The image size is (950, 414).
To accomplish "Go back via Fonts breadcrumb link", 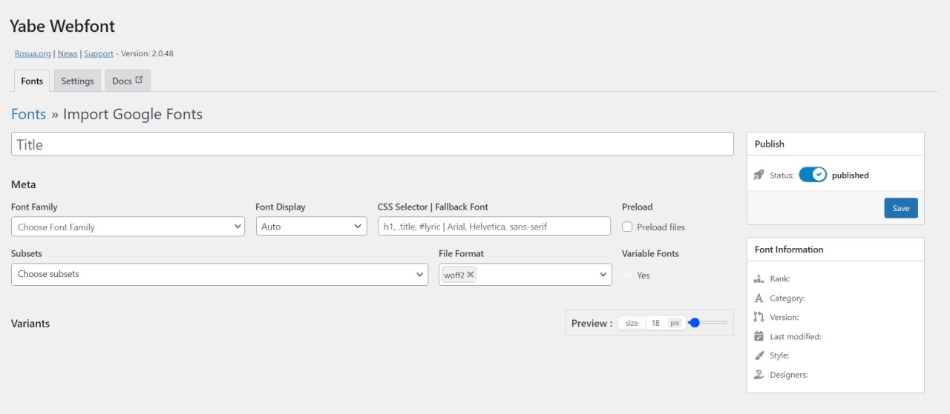I will [29, 114].
